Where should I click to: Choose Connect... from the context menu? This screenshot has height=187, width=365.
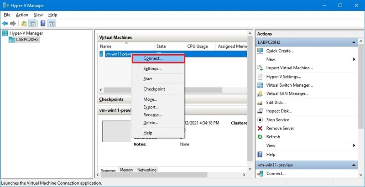158,59
